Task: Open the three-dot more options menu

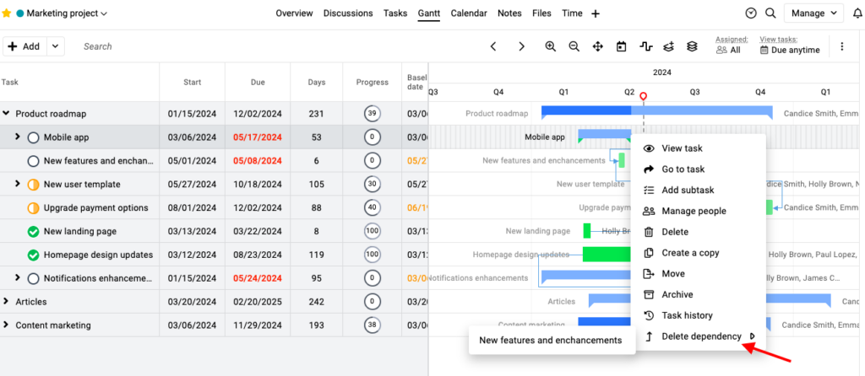Action: [841, 46]
